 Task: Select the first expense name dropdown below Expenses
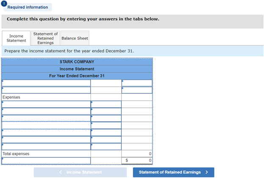(46, 104)
